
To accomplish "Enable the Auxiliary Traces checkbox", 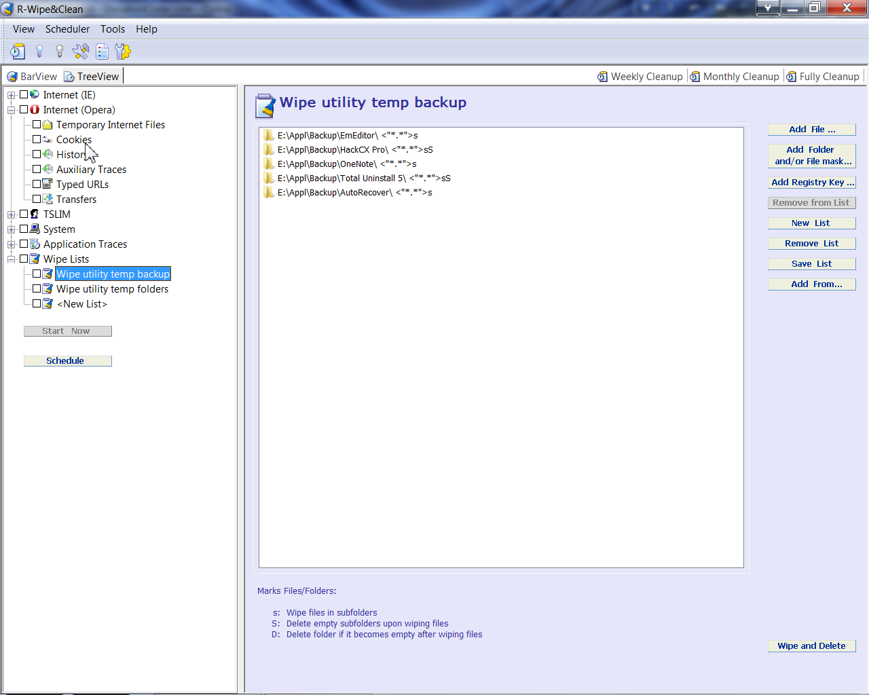I will (37, 169).
